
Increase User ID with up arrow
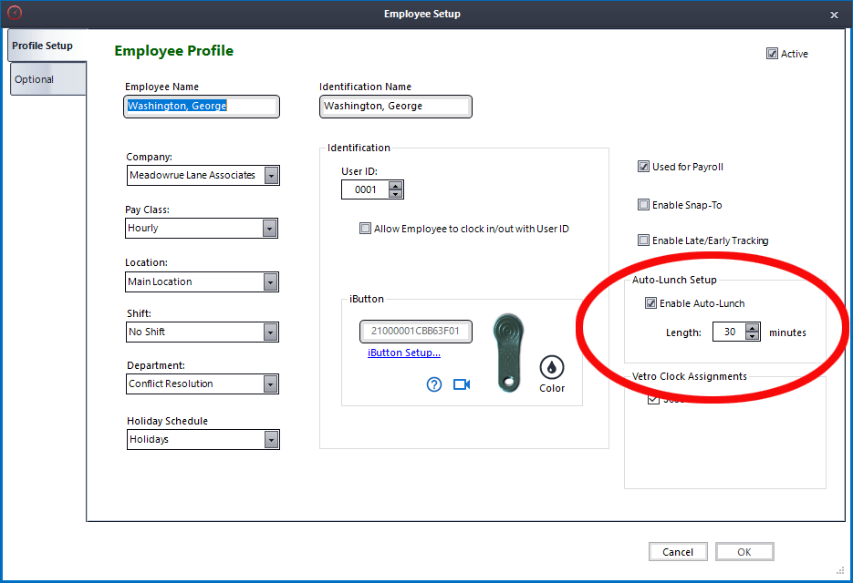click(x=395, y=186)
